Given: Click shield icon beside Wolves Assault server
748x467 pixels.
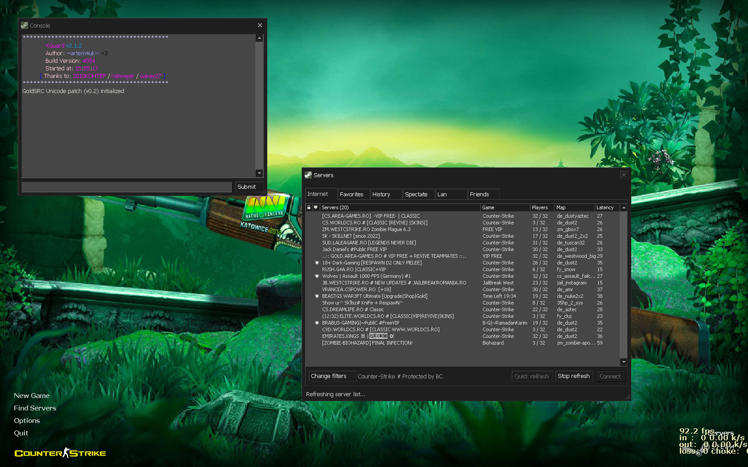Looking at the screenshot, I should (317, 276).
